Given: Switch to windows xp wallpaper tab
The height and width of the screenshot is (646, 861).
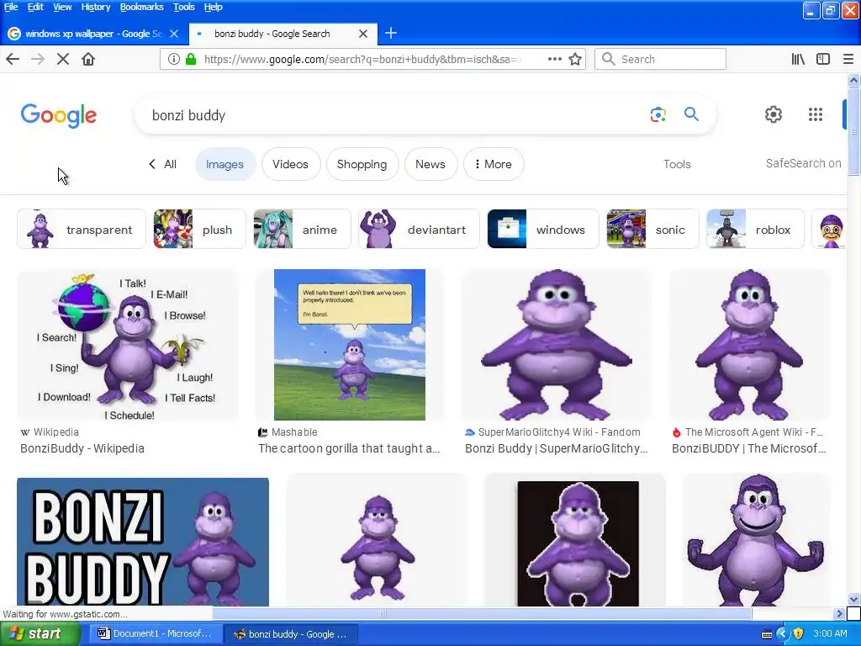Looking at the screenshot, I should click(x=93, y=34).
